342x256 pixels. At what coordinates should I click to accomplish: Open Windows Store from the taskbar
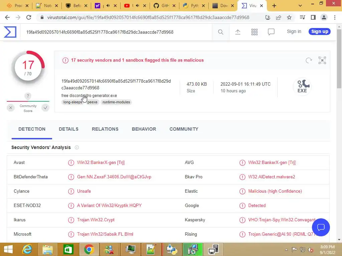pos(68,249)
